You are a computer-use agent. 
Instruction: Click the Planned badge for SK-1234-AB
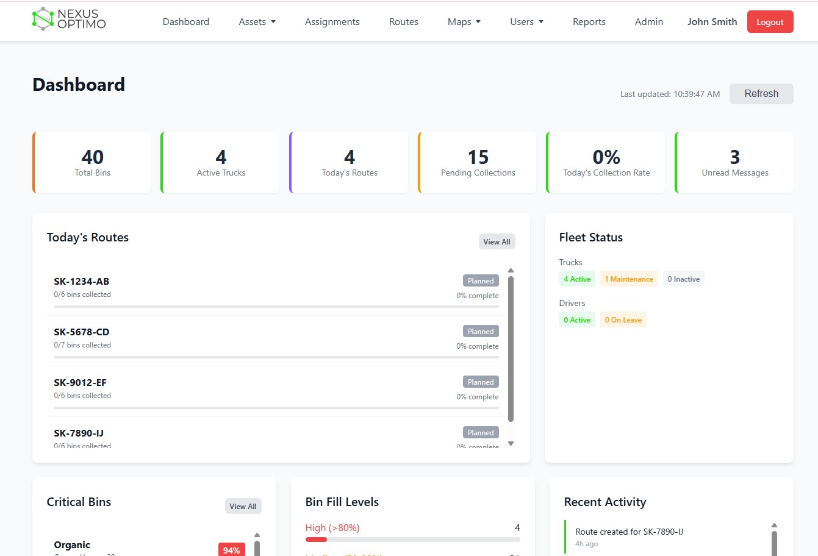(x=481, y=281)
